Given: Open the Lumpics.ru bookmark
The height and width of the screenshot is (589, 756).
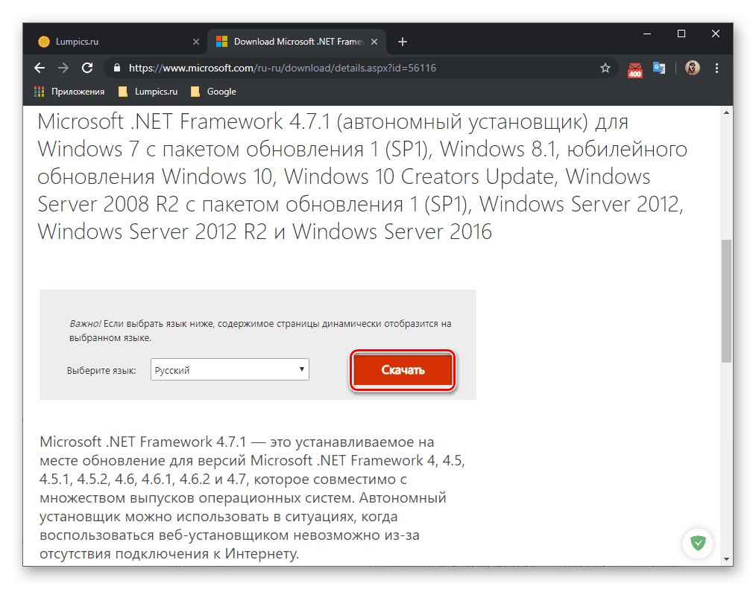Looking at the screenshot, I should coord(148,91).
